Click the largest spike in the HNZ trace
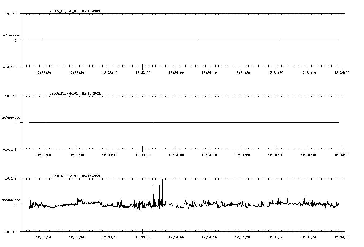 point(162,182)
